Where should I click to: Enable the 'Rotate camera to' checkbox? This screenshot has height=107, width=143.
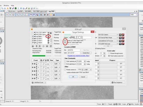pyautogui.click(x=65, y=70)
